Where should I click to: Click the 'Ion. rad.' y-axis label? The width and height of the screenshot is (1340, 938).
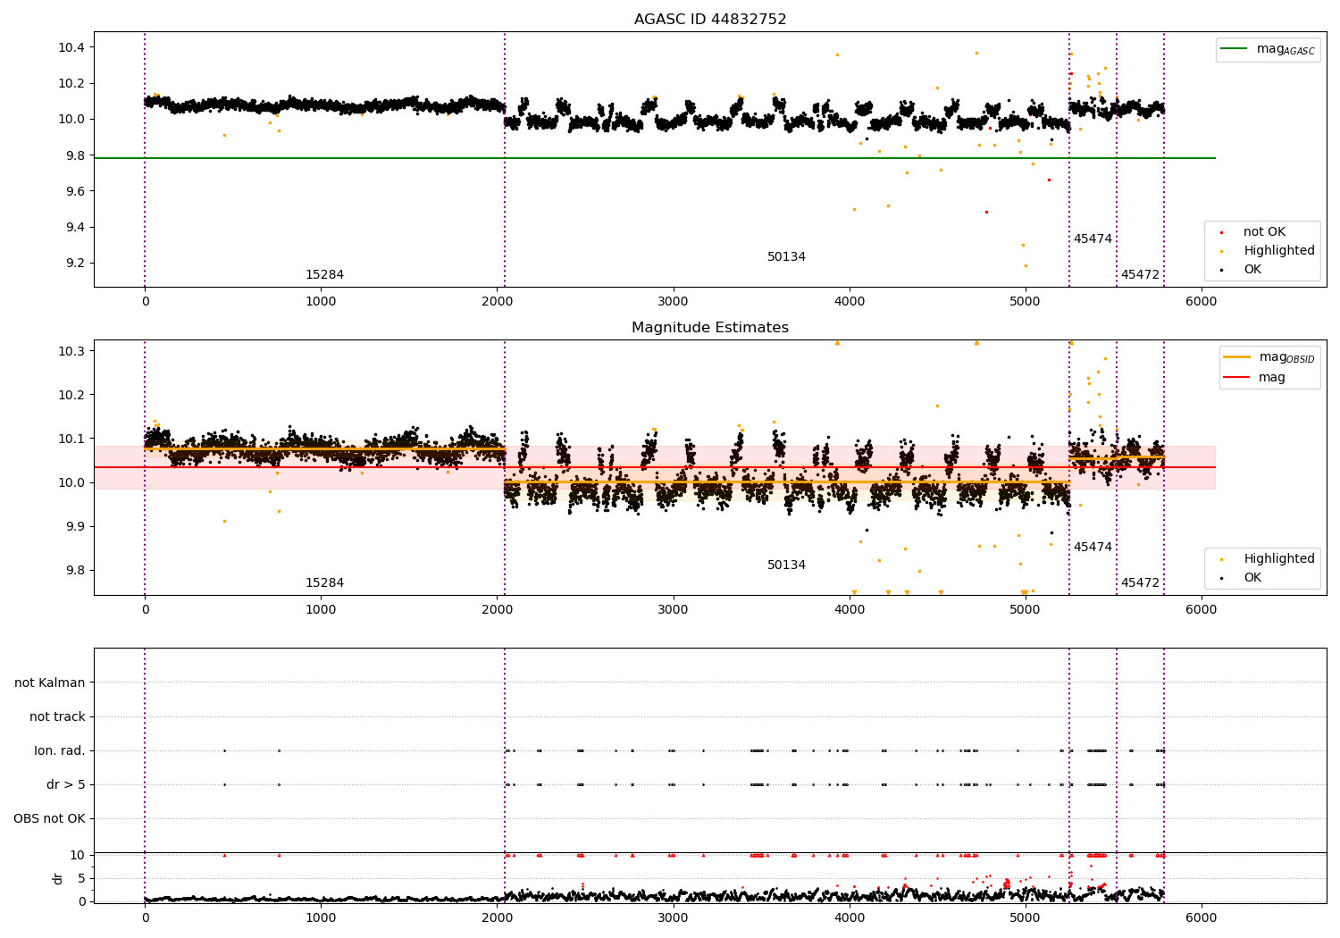coord(60,751)
